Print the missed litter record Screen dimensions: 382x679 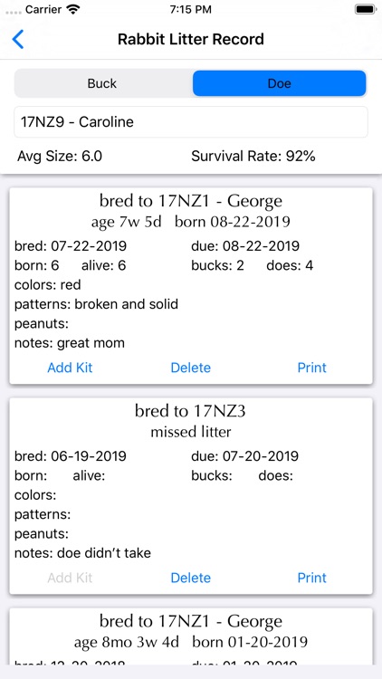point(311,578)
